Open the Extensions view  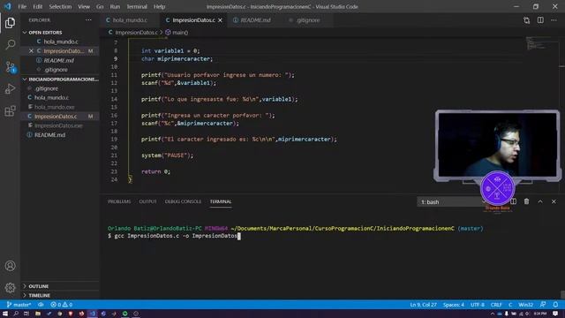[x=10, y=110]
